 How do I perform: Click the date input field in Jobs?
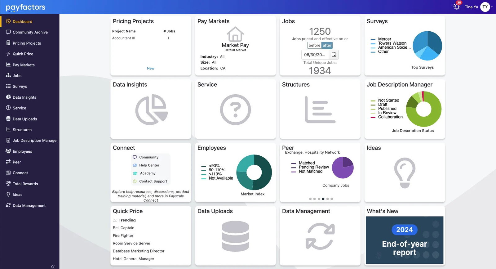316,55
